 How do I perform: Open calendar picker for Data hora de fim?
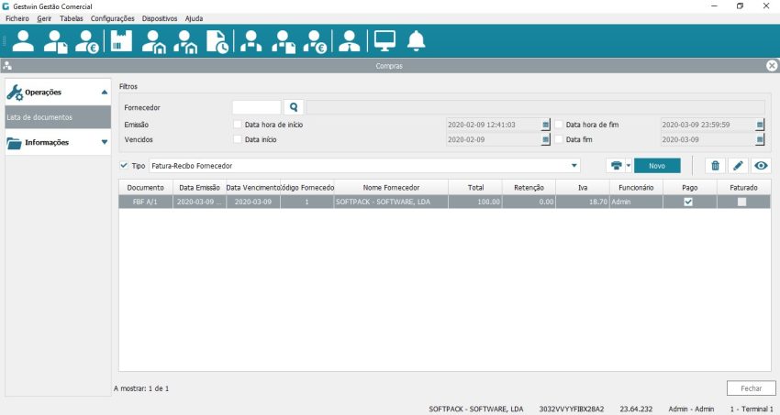click(760, 124)
